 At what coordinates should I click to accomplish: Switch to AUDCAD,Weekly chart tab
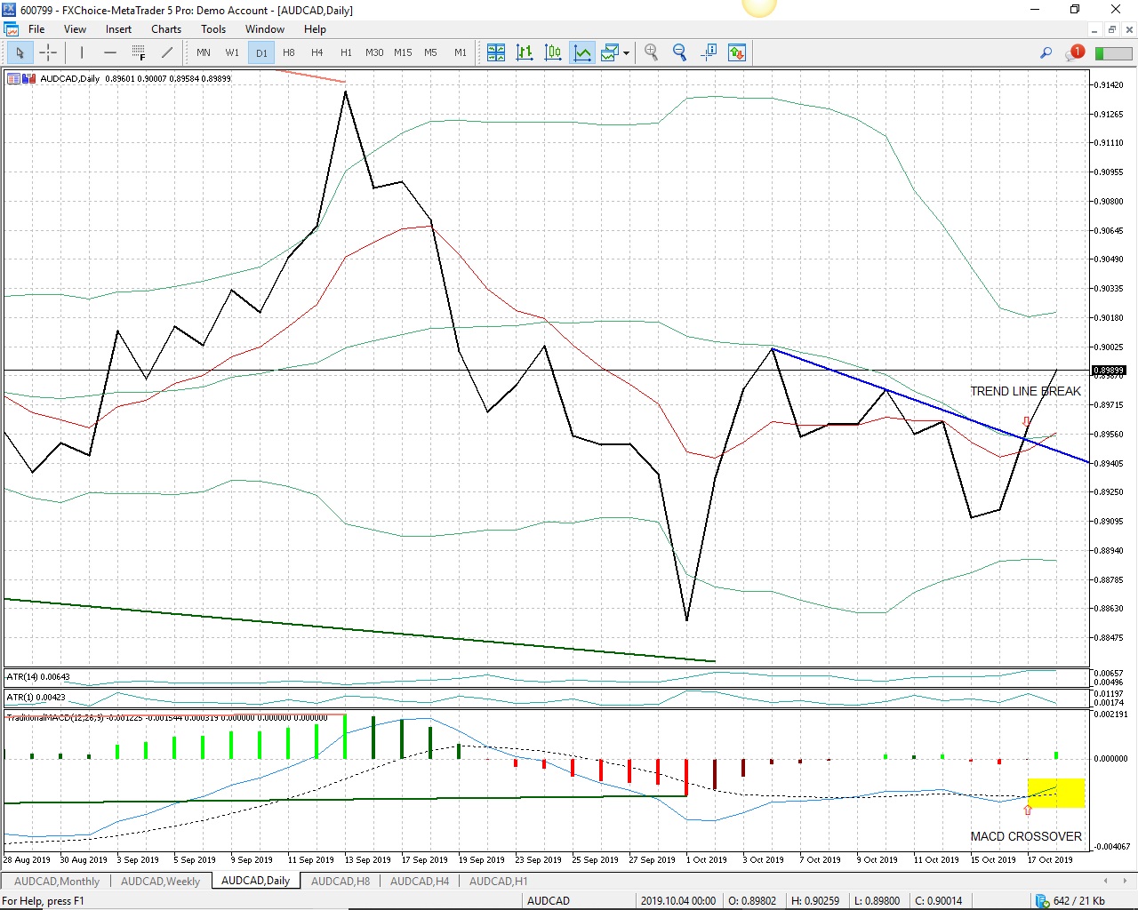click(160, 882)
